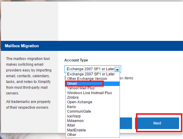Choose Other Exchange Version option
The image size is (183, 139).
[x=93, y=79]
